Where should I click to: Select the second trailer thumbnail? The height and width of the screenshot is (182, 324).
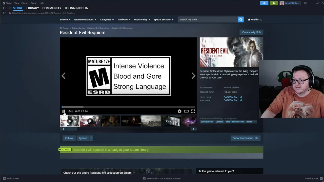pyautogui.click(x=90, y=121)
